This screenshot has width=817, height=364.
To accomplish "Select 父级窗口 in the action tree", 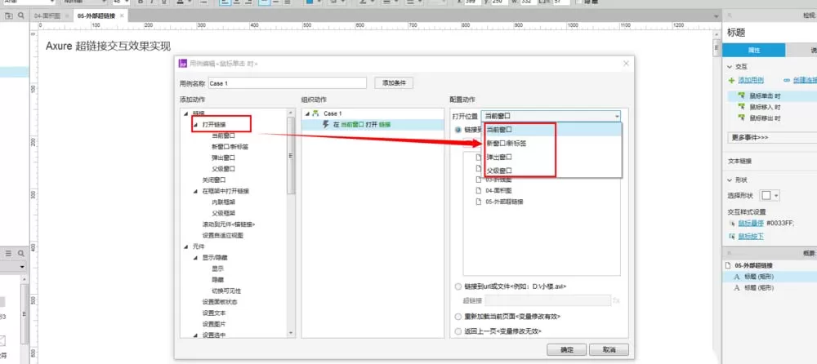I will pyautogui.click(x=224, y=169).
